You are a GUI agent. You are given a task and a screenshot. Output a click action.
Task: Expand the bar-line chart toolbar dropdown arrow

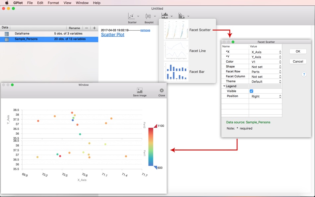point(188,16)
